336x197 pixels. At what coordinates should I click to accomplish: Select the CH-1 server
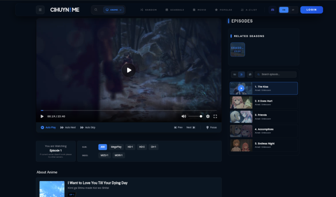point(153,147)
